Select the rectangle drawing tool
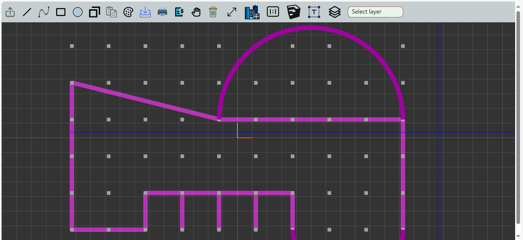 (61, 12)
